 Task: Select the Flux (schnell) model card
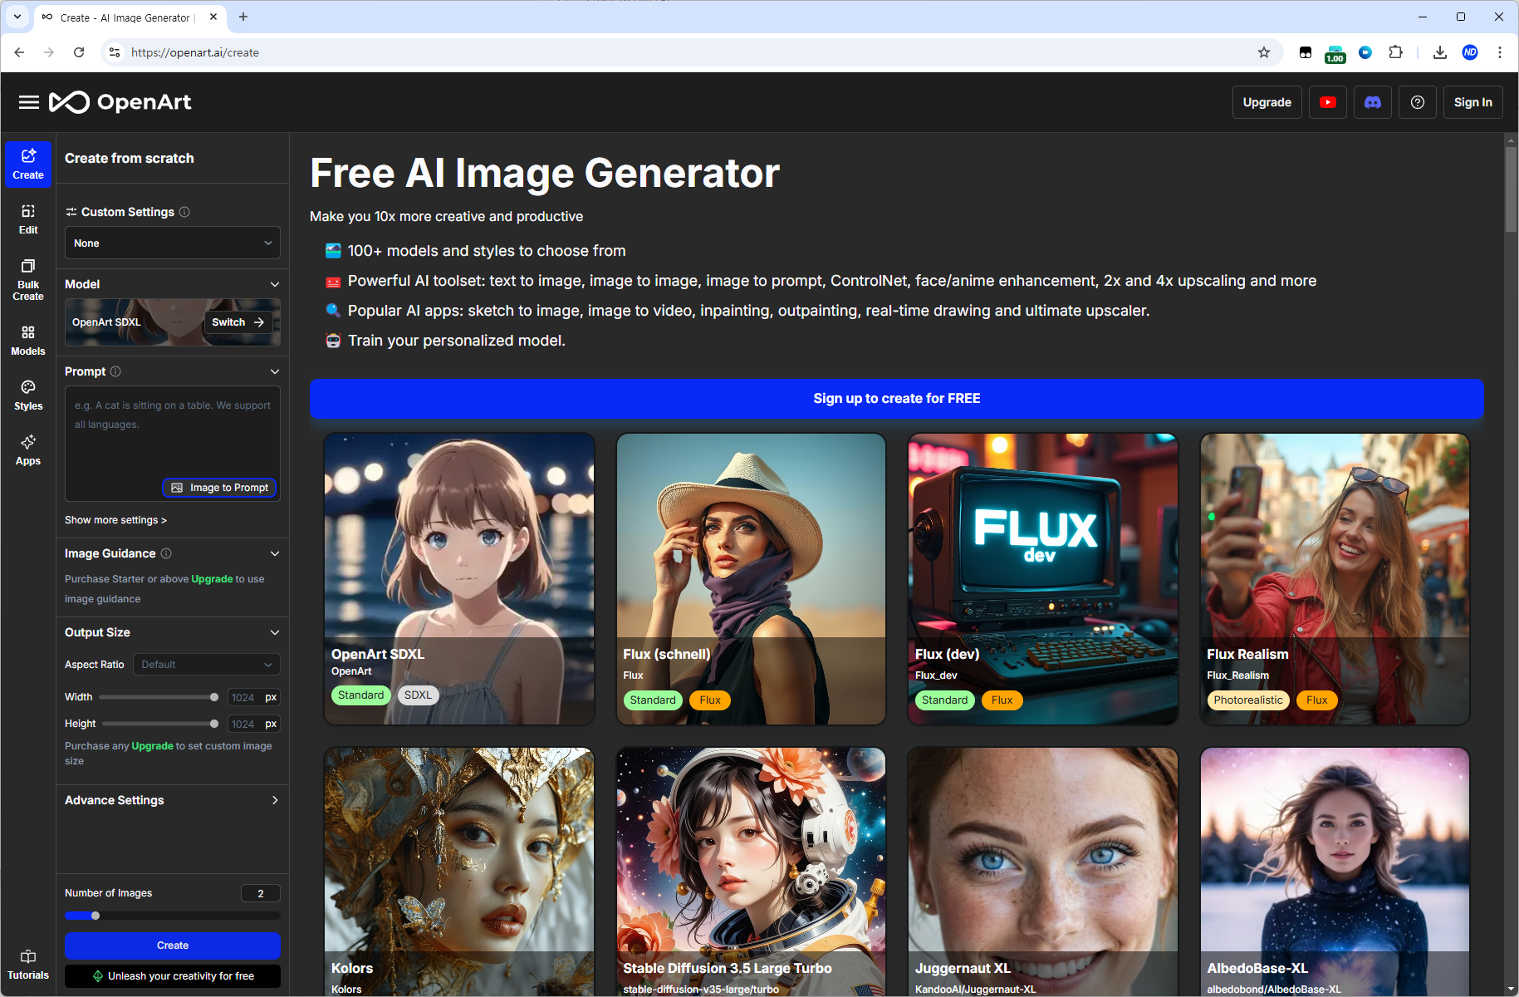tap(751, 578)
